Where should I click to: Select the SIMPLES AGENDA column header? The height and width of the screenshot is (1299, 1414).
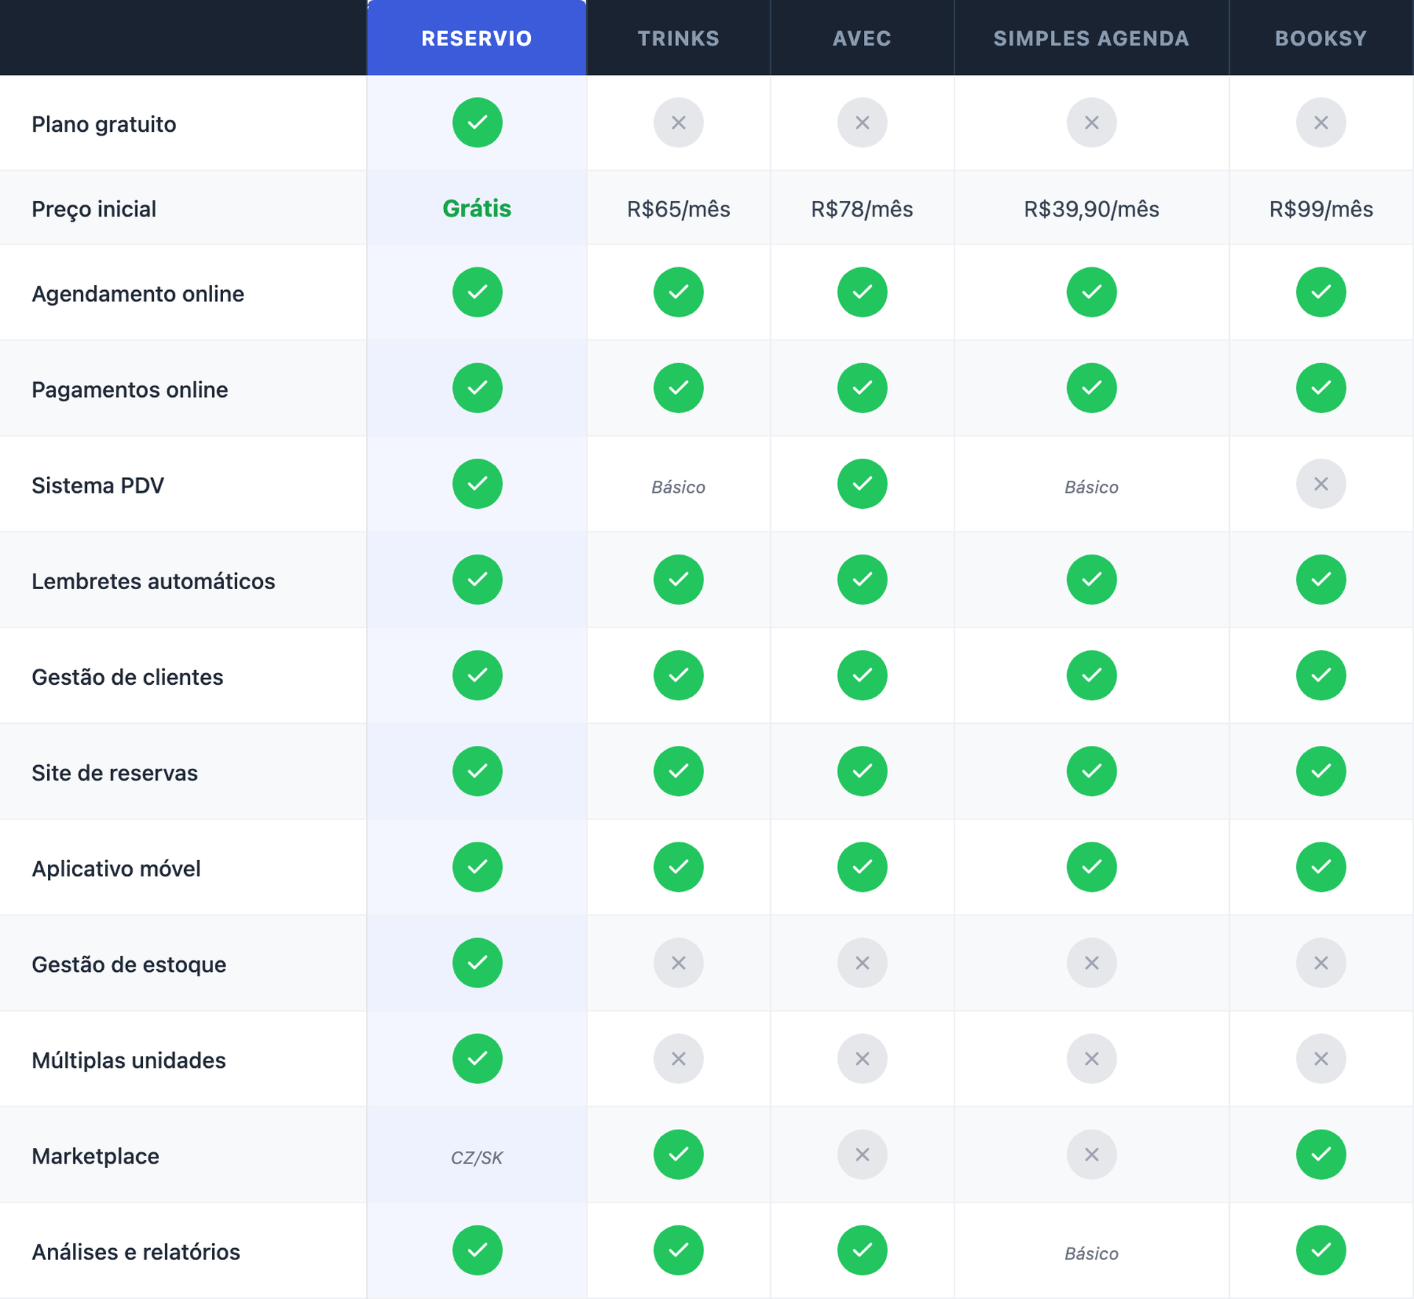1091,38
